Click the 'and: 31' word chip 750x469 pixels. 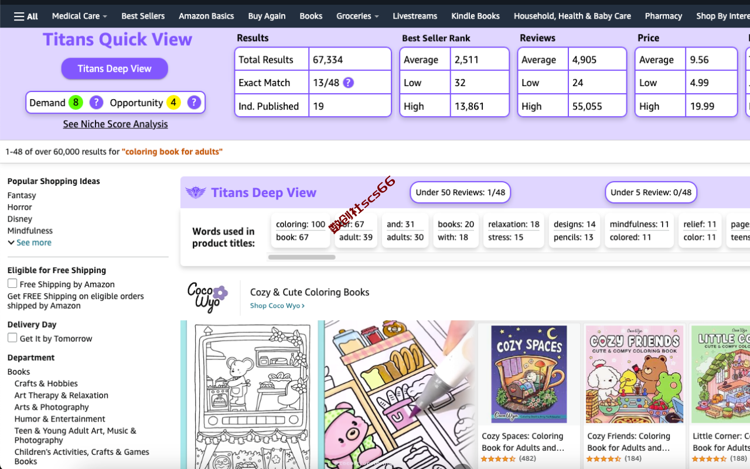401,224
